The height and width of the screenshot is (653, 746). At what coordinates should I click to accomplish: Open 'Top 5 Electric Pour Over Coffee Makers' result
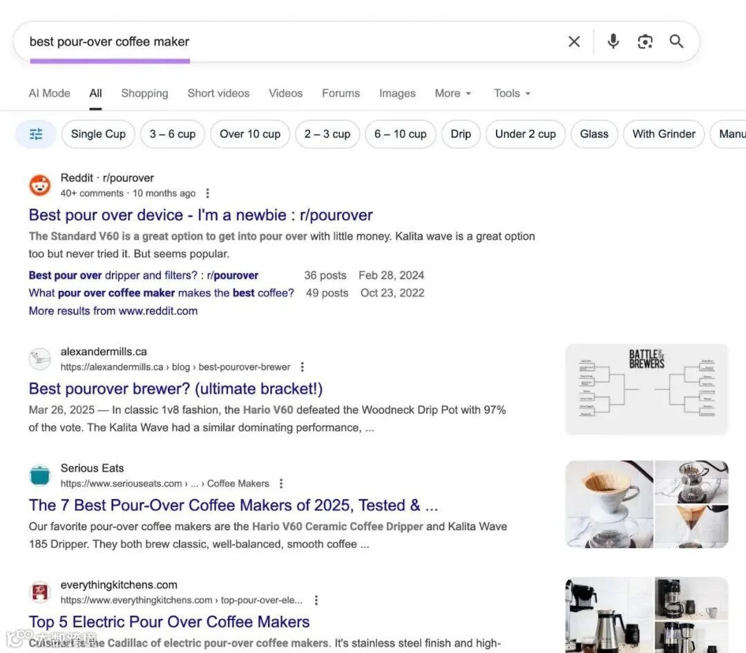[169, 622]
